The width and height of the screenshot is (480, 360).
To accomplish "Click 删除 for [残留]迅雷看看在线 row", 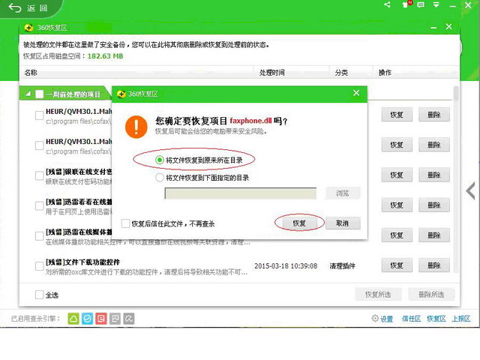I will (434, 205).
